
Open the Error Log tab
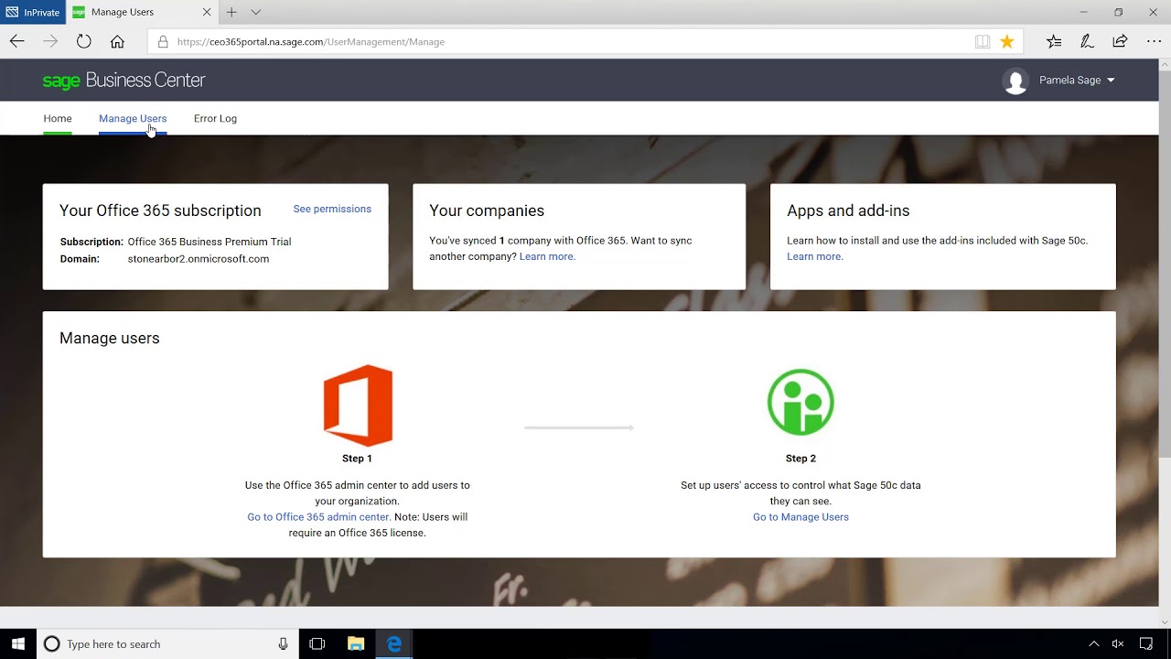coord(215,118)
